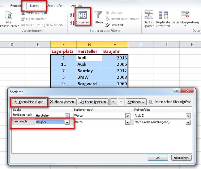Cancel sorting with Abbrechen
This screenshot has height=169, width=201.
point(181,158)
